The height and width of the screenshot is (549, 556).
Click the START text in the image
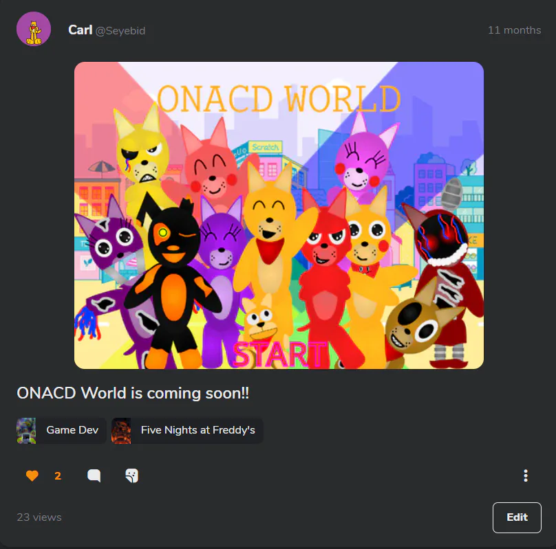pyautogui.click(x=280, y=355)
